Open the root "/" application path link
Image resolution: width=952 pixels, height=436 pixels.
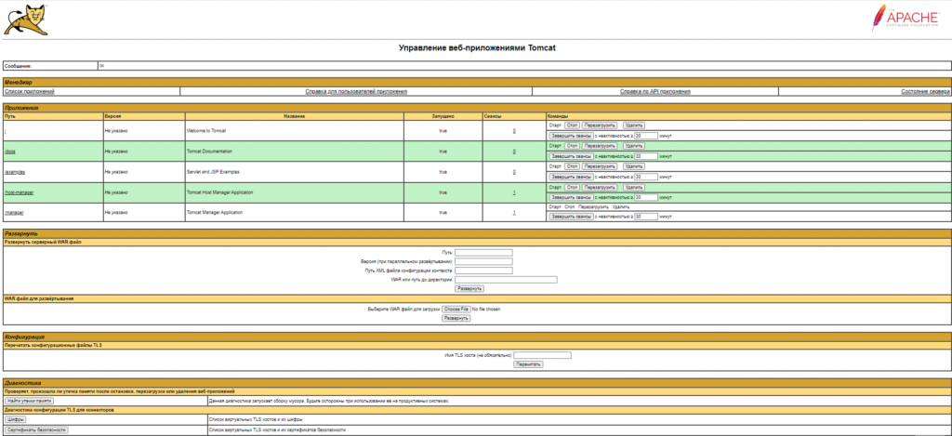(x=6, y=130)
